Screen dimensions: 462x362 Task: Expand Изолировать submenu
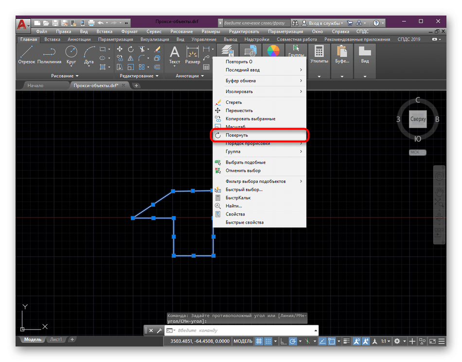(x=259, y=91)
